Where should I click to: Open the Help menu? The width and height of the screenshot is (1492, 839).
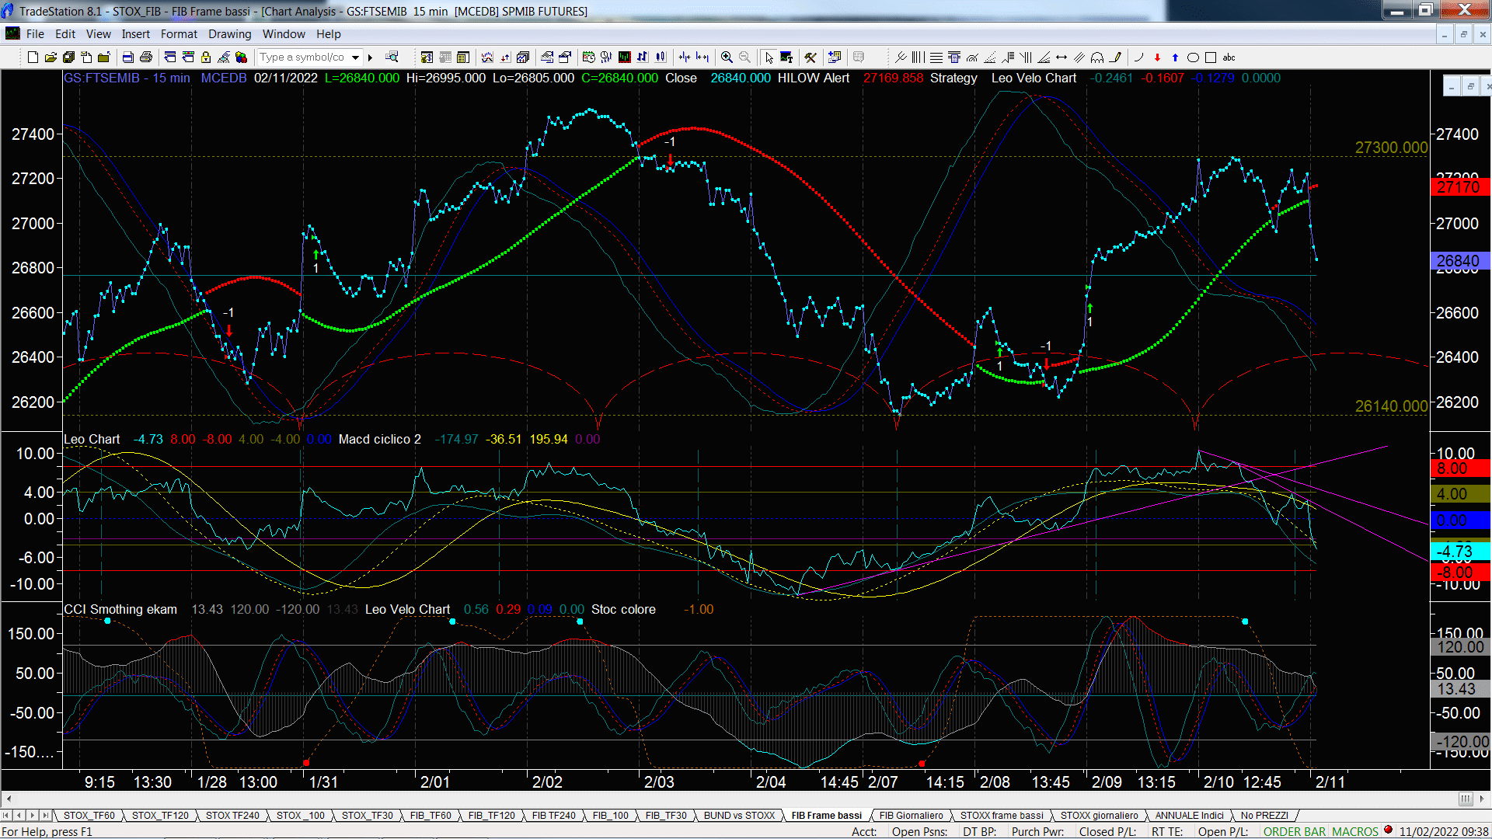tap(329, 34)
